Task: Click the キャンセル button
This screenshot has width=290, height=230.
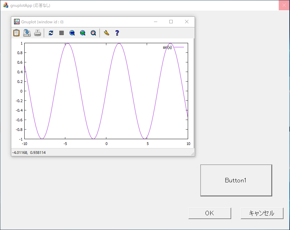Action: click(x=262, y=213)
